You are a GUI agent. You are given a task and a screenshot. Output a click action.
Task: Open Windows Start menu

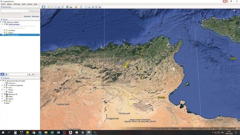coord(3,132)
